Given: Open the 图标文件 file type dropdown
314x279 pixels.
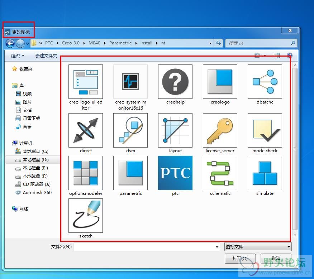Looking at the screenshot, I should (258, 246).
